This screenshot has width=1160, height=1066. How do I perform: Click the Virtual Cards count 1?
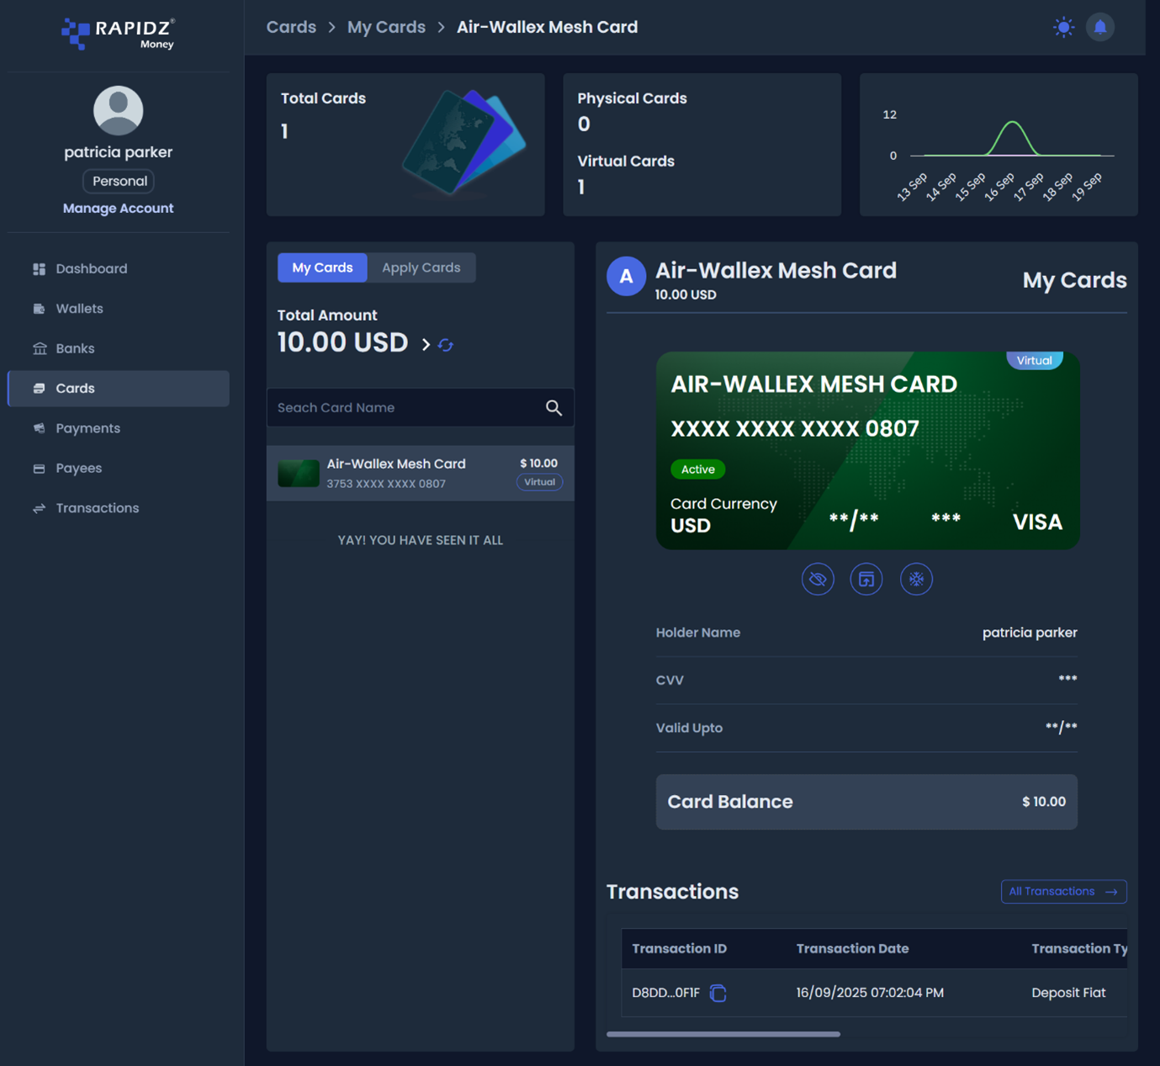click(581, 187)
